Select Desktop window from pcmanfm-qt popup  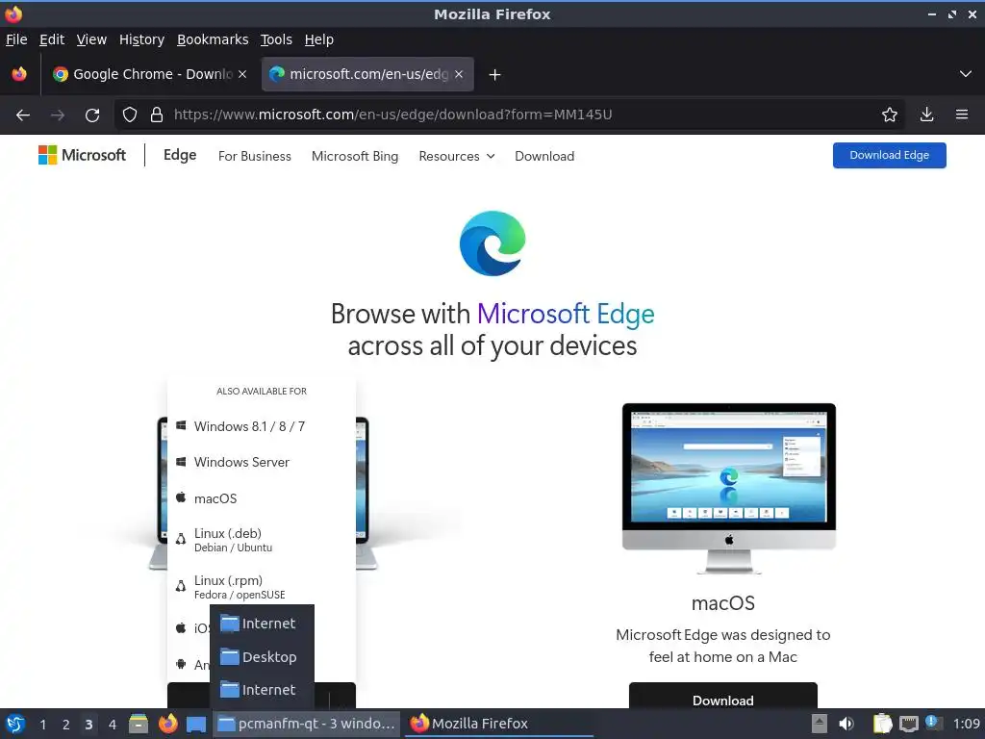pos(262,657)
